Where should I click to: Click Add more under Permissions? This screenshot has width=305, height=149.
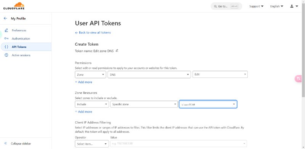83,82
